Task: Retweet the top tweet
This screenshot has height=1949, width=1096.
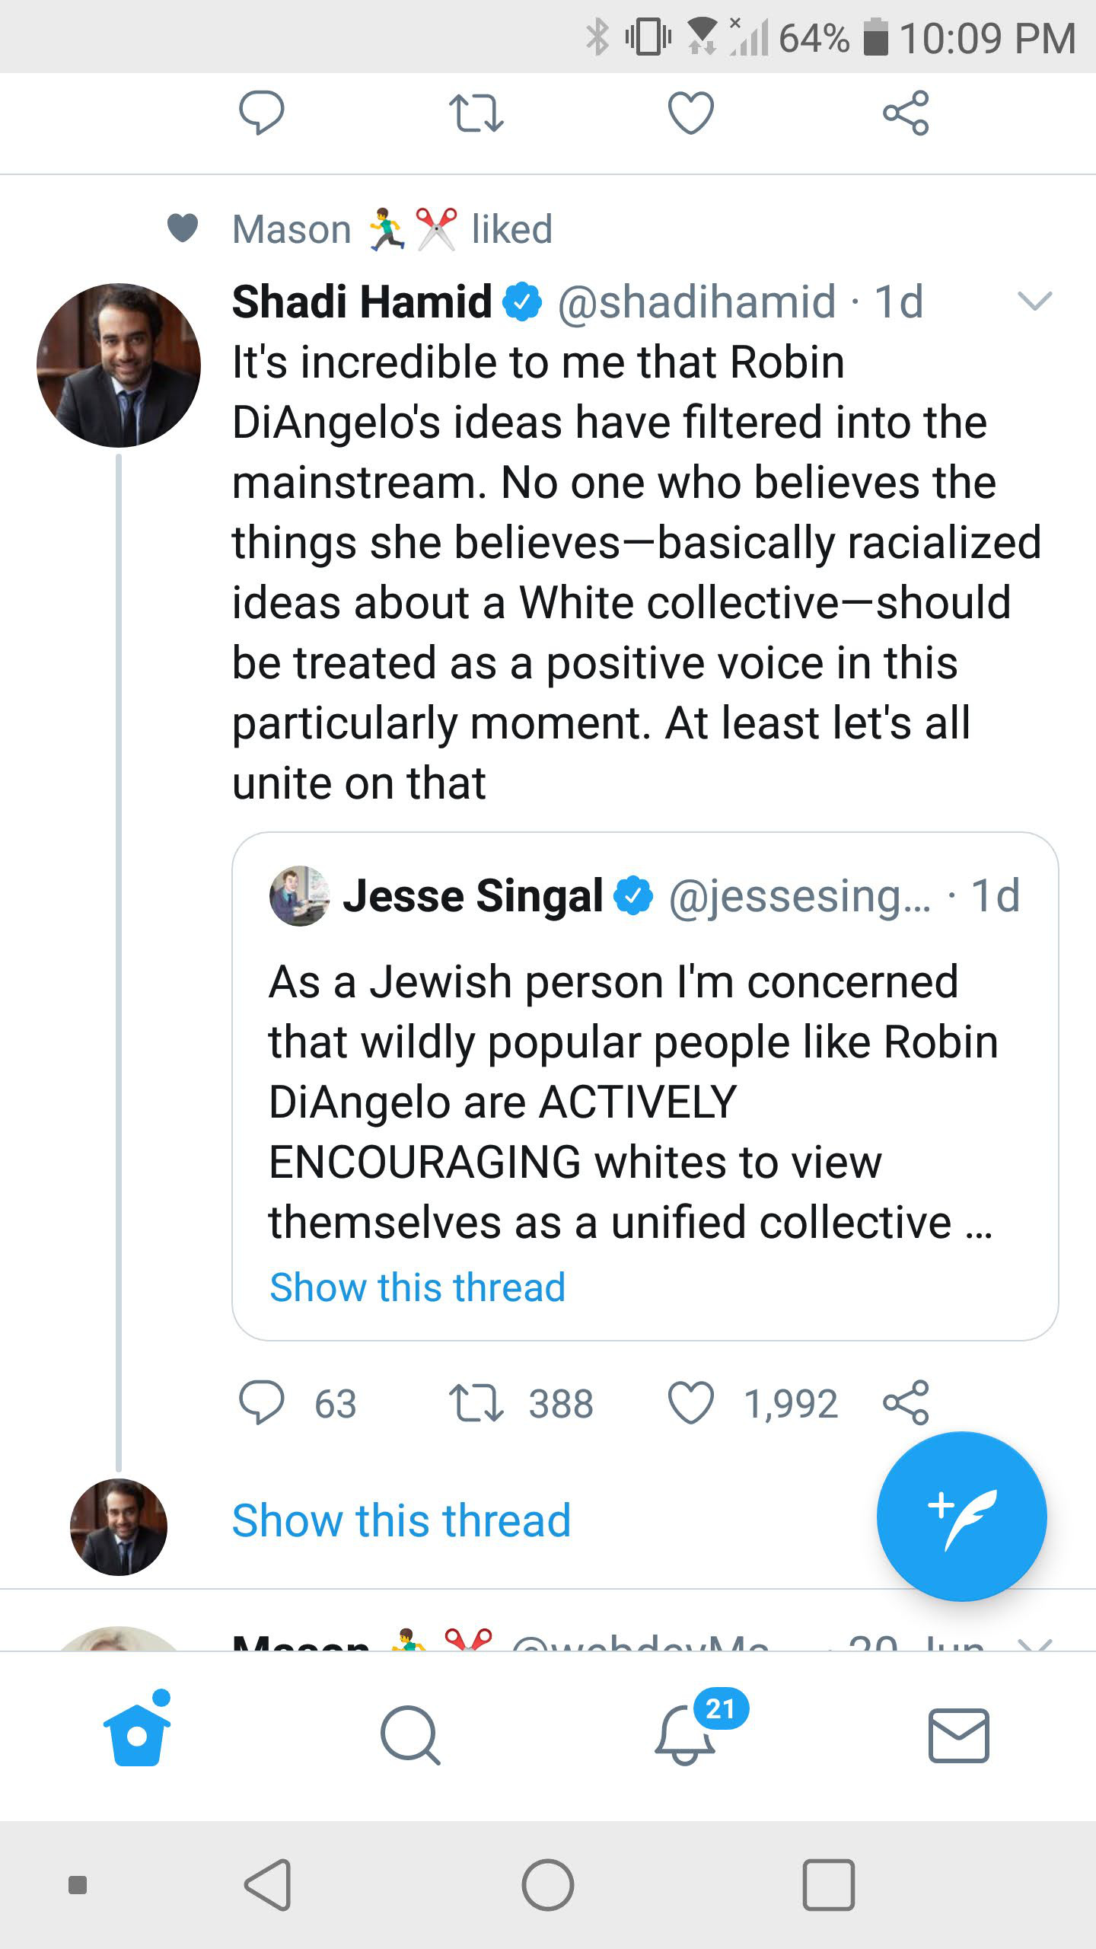Action: point(476,113)
